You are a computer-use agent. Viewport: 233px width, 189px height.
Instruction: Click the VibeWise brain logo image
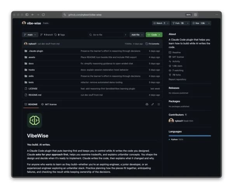(x=35, y=120)
